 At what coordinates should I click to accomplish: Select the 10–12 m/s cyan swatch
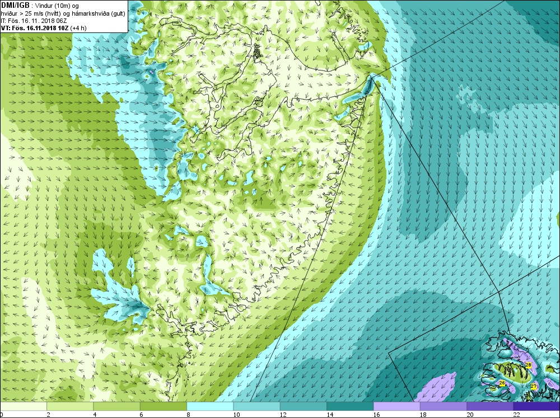click(x=256, y=406)
